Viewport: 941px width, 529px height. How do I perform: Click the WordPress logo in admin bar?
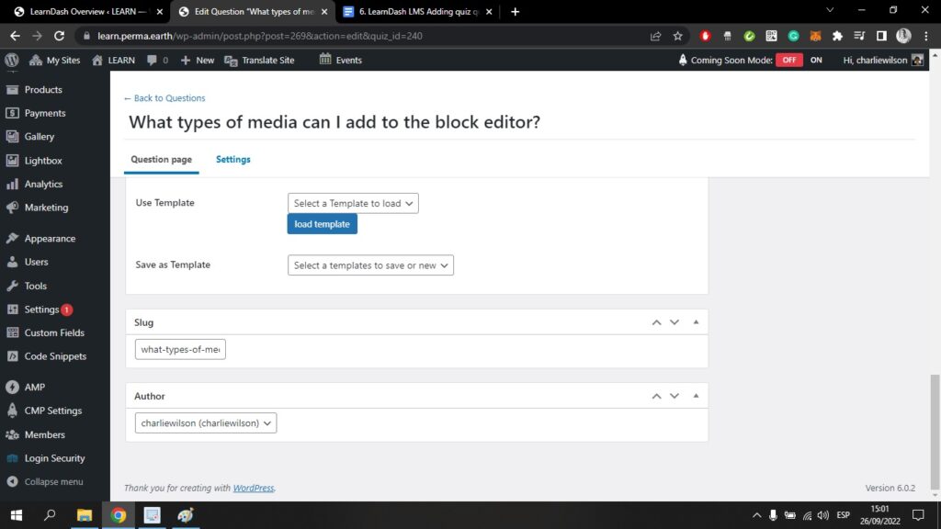12,60
